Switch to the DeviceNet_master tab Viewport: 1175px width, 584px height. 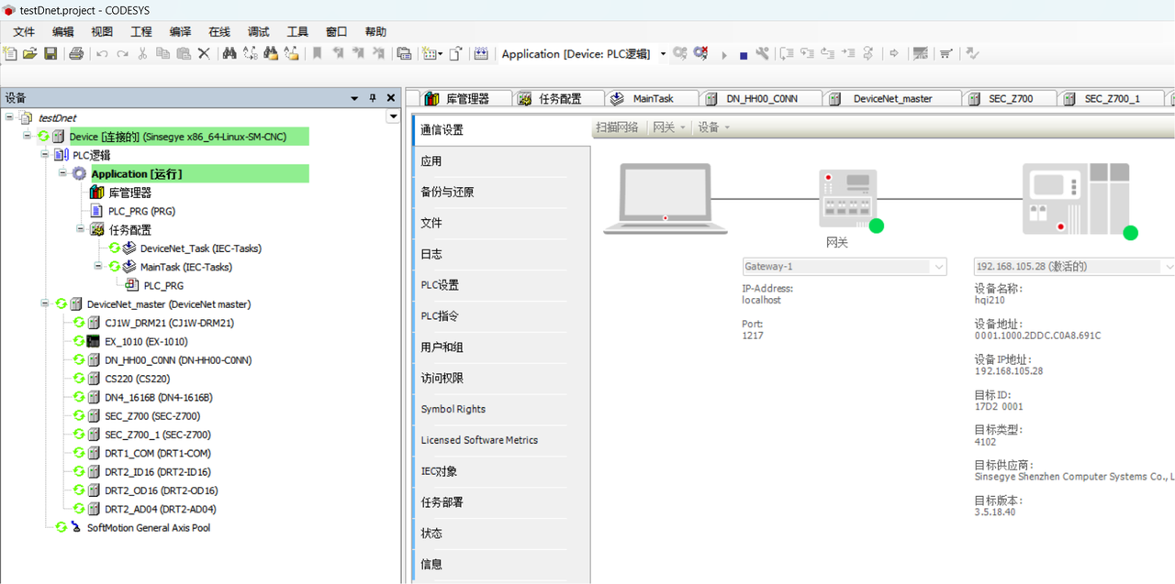pos(891,99)
